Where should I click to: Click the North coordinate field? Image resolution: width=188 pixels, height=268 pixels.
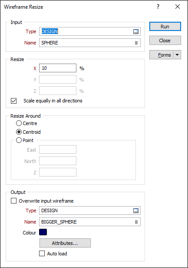coord(58,161)
